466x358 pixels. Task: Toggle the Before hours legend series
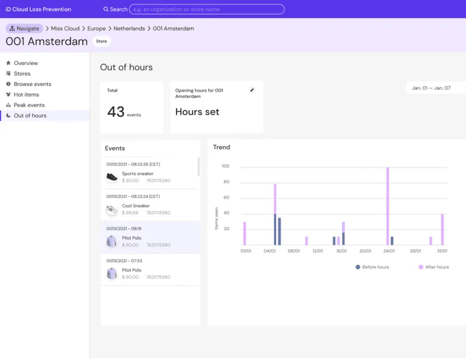pyautogui.click(x=372, y=267)
